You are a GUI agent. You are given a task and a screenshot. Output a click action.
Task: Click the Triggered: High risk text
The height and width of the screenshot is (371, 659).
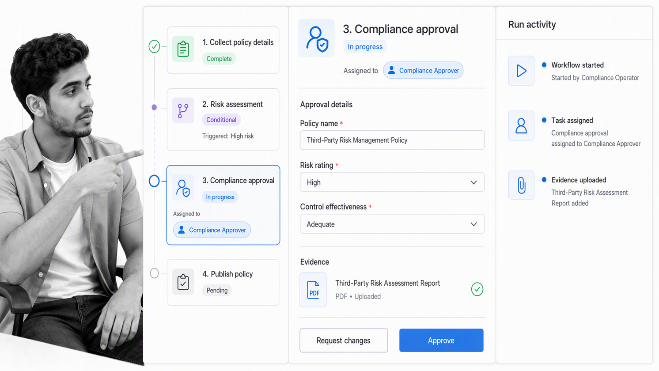click(228, 136)
